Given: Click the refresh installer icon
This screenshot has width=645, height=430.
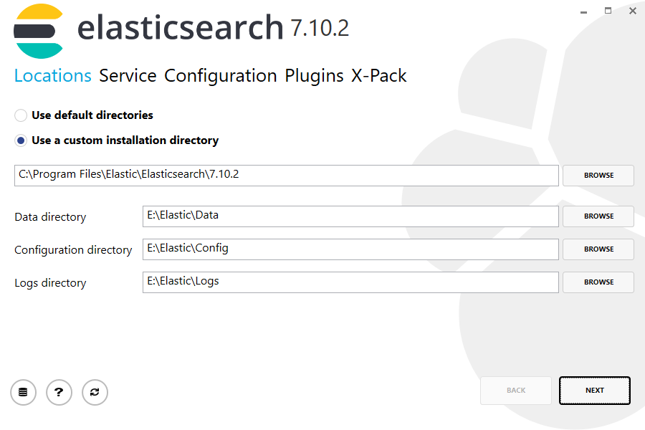Looking at the screenshot, I should click(95, 392).
